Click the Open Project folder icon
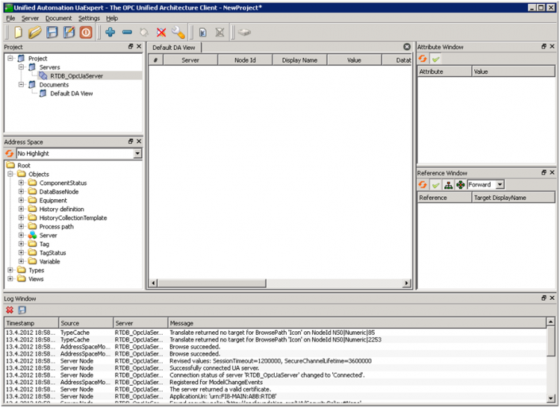 pyautogui.click(x=35, y=32)
